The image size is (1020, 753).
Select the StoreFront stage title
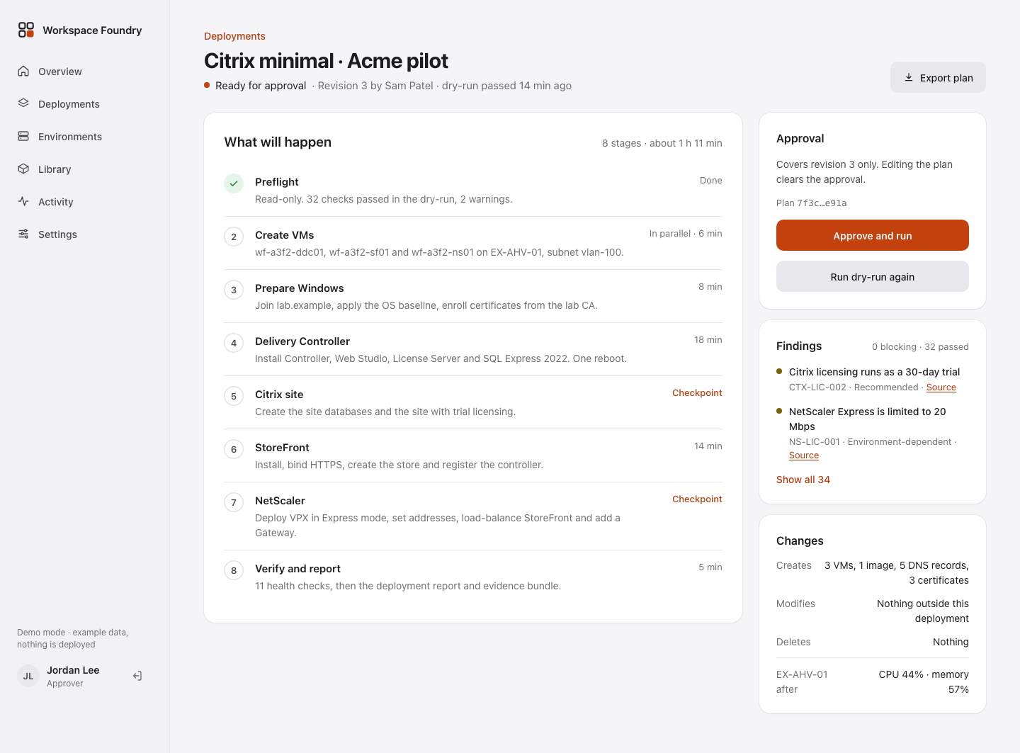point(282,448)
